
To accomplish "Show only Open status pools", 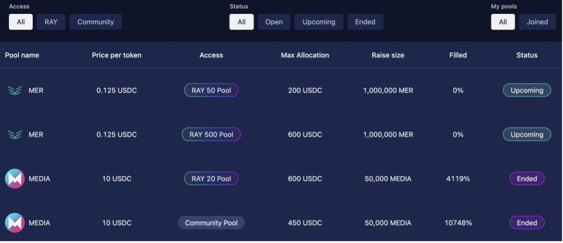I will point(274,22).
